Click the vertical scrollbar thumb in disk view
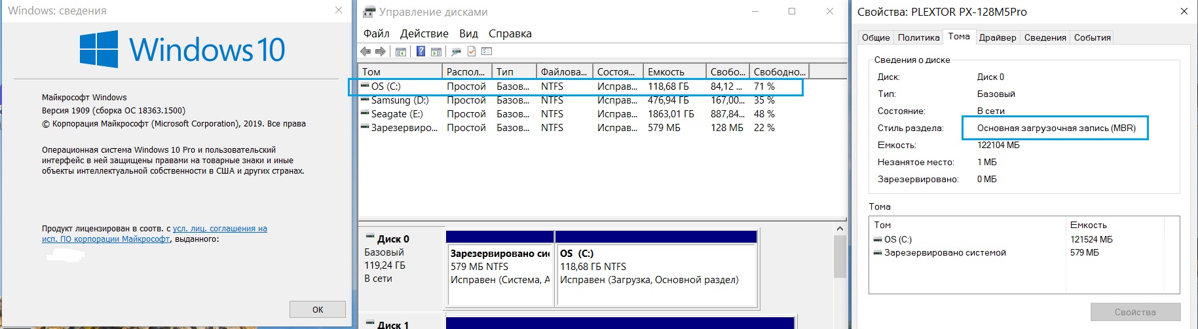This screenshot has height=329, width=1198. (x=840, y=257)
